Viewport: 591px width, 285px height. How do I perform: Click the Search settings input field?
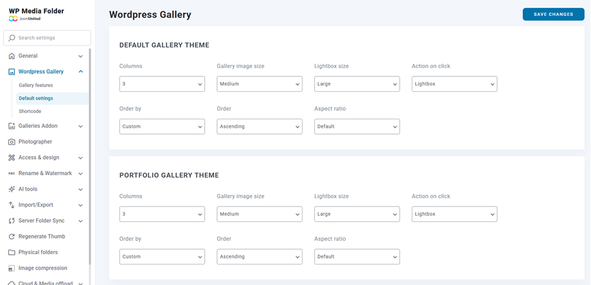click(48, 38)
